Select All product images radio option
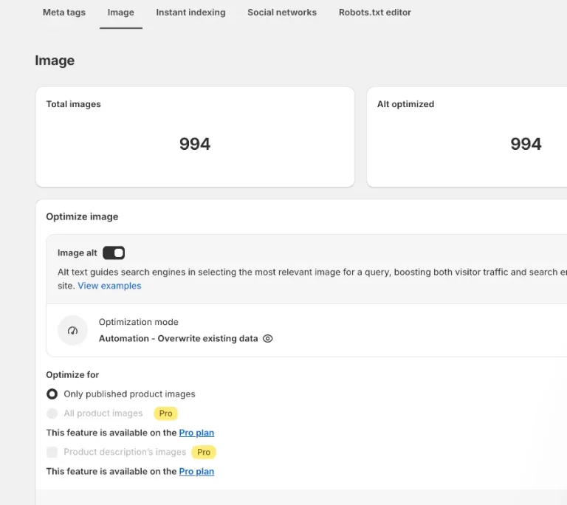The image size is (567, 505). (x=52, y=413)
